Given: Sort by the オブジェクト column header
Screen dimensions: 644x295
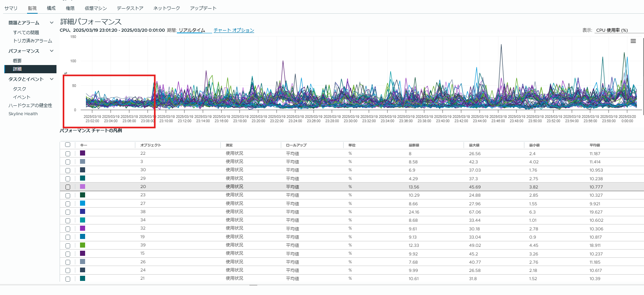Looking at the screenshot, I should point(151,145).
